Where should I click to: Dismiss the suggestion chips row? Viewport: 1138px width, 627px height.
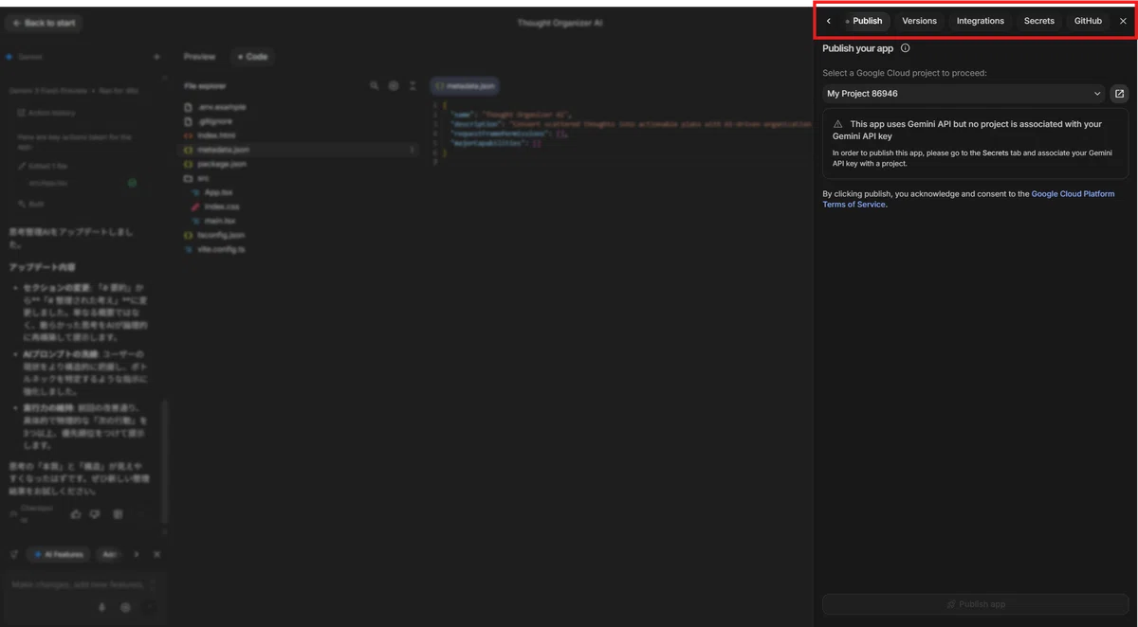click(x=157, y=554)
